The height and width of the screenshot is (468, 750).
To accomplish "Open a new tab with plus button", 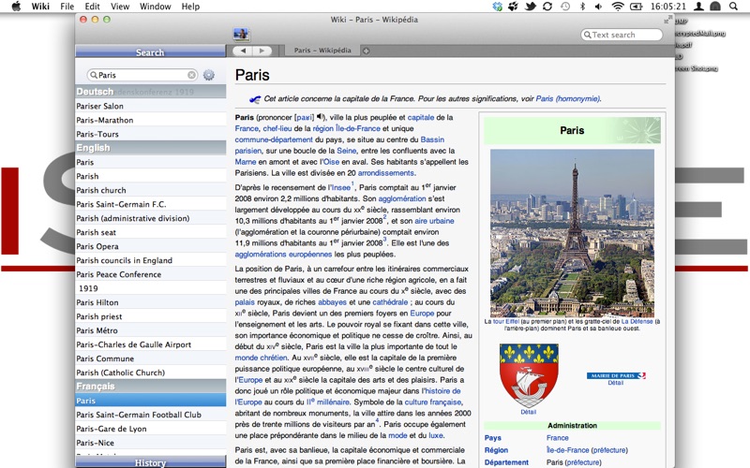I will 366,51.
